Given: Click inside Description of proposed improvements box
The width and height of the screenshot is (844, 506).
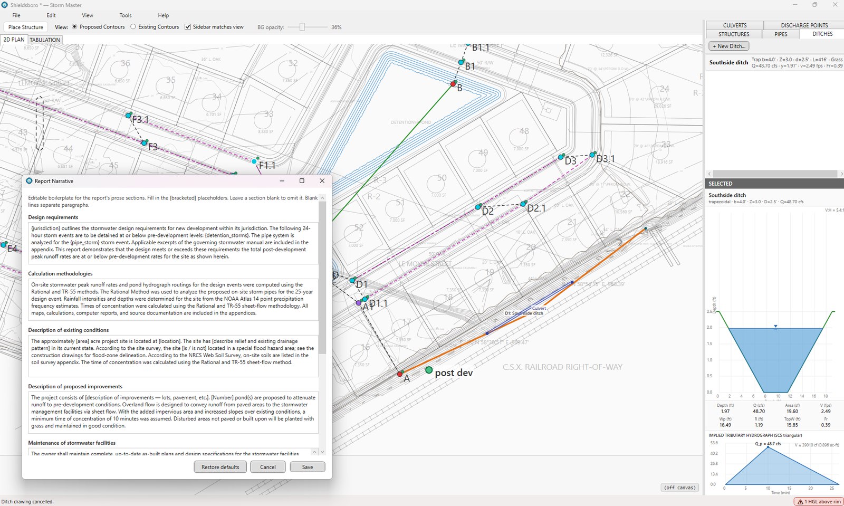Looking at the screenshot, I should tap(173, 412).
